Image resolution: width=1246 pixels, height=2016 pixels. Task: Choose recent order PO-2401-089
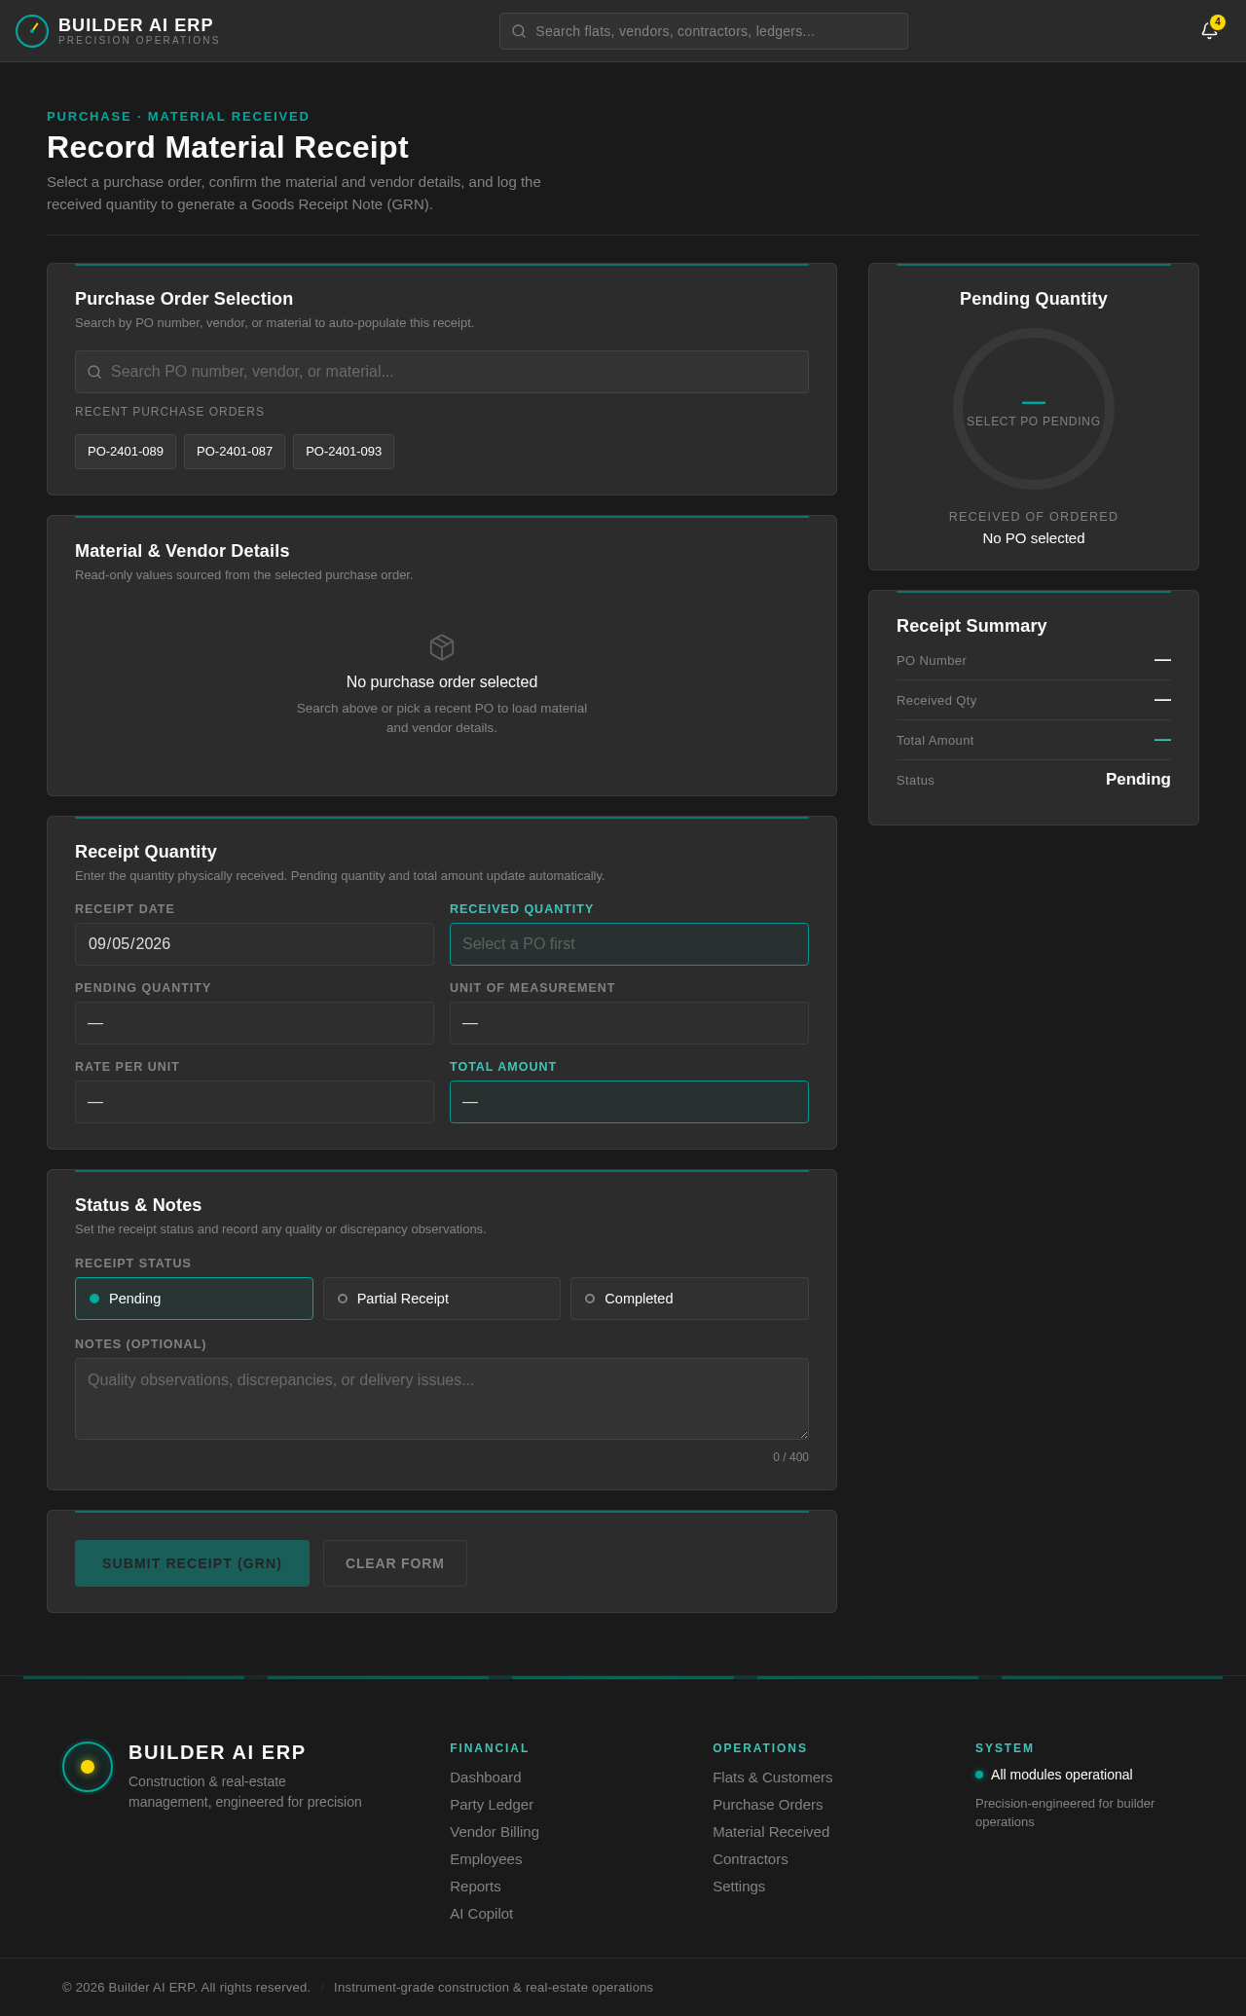pos(126,452)
